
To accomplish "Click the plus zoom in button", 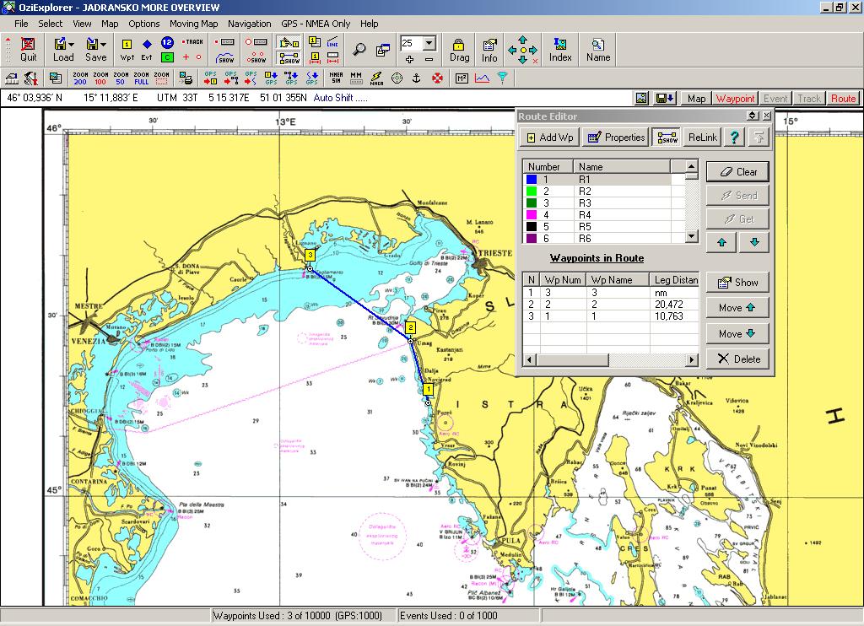I will pos(409,59).
